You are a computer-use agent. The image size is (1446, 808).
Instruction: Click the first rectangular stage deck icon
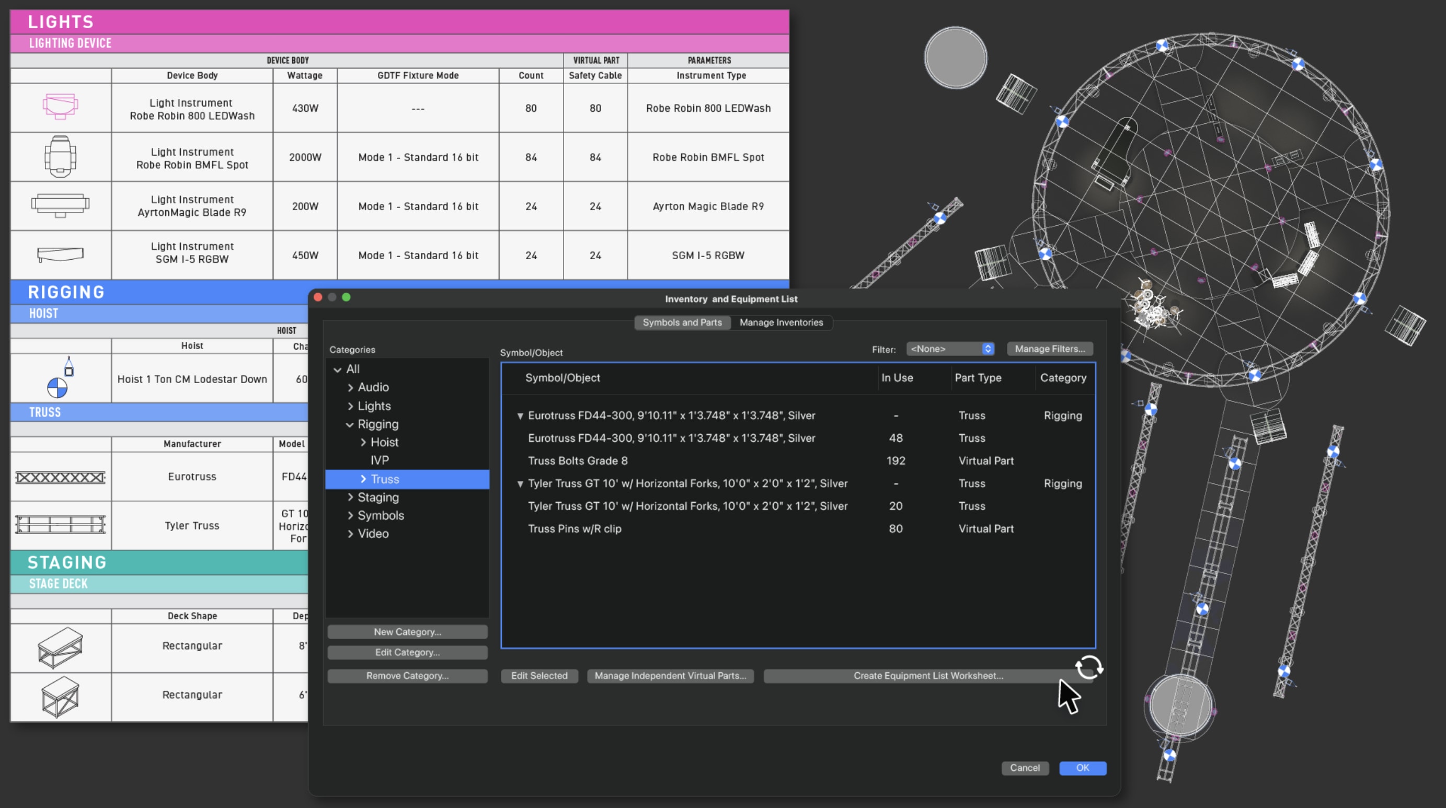[60, 648]
